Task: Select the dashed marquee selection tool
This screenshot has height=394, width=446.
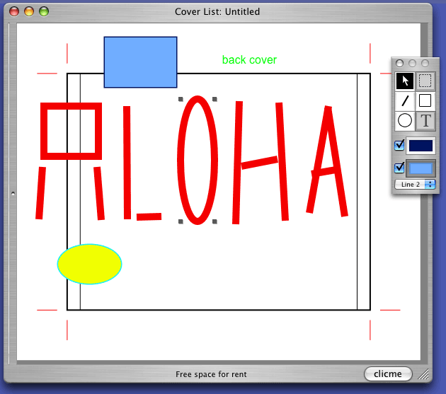Action: coord(425,81)
